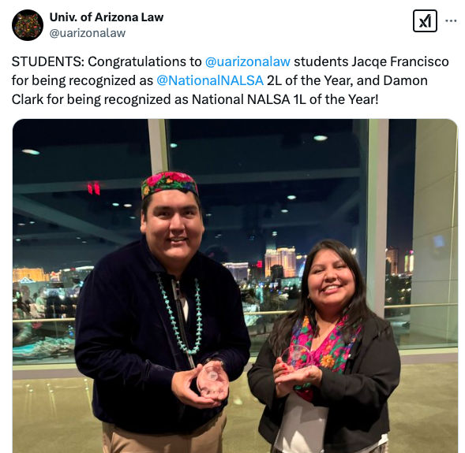Click the @uarizonalaw handle under the name
The width and height of the screenshot is (465, 453).
pyautogui.click(x=88, y=33)
